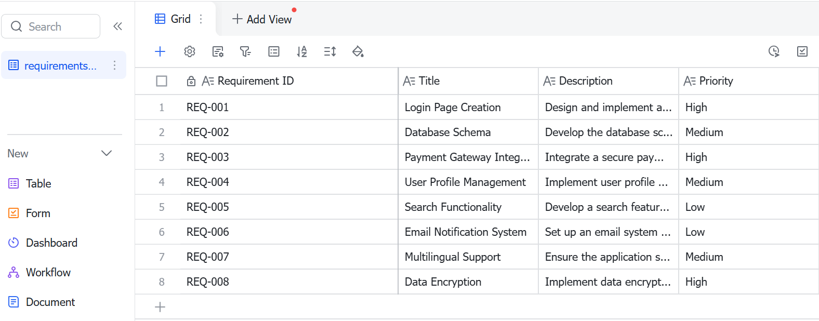Click the Description column header
Screen dimensions: 819x321
(x=609, y=81)
